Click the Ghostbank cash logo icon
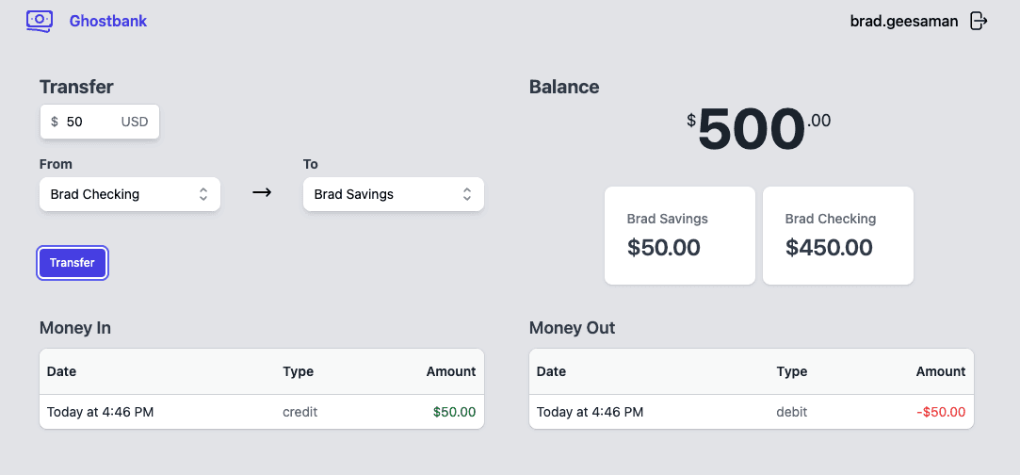 (x=40, y=20)
